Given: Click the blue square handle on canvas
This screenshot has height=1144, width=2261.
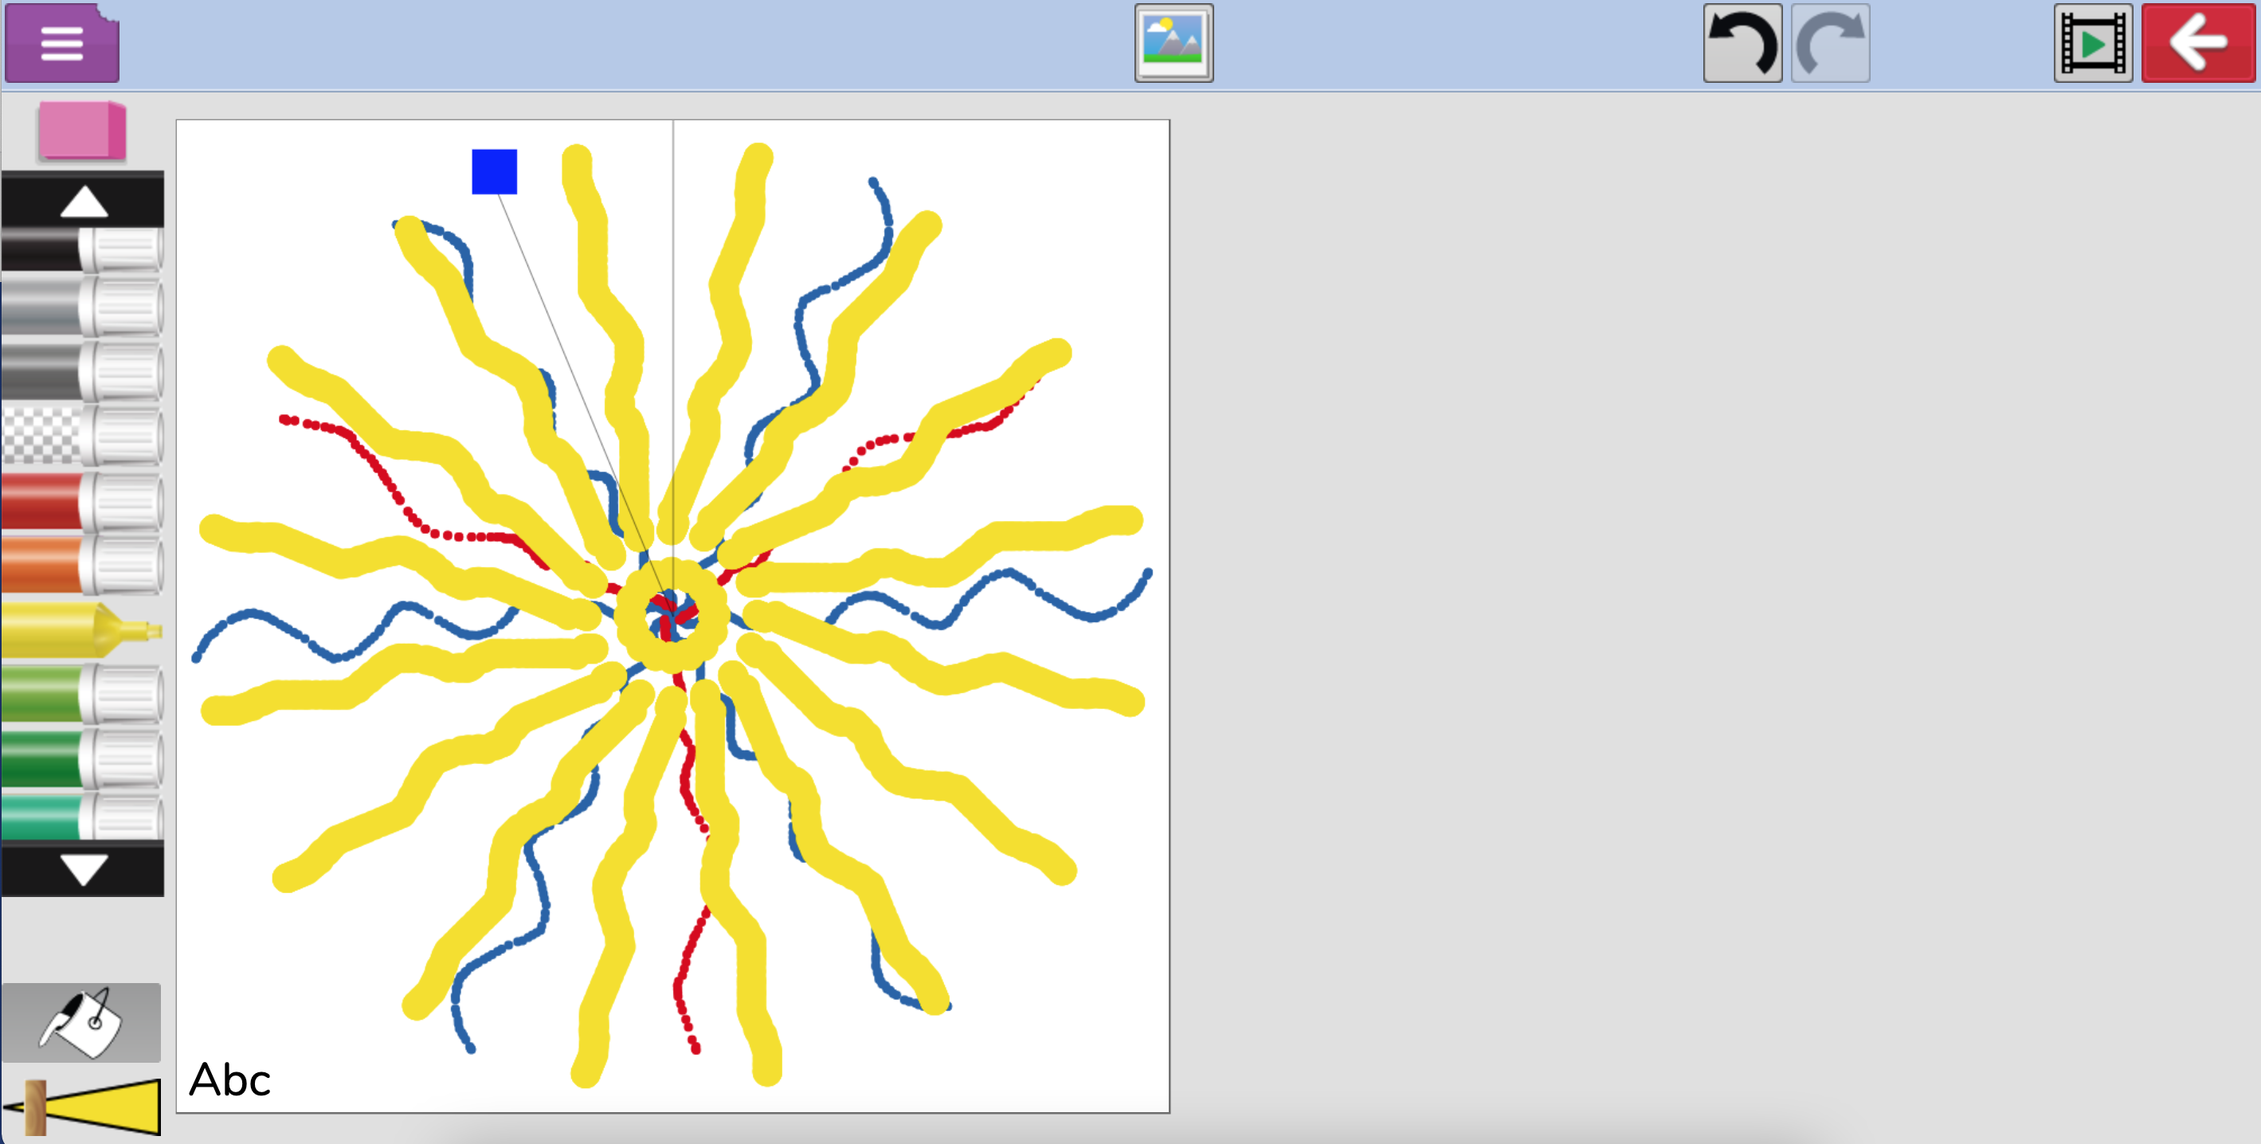Looking at the screenshot, I should (494, 172).
